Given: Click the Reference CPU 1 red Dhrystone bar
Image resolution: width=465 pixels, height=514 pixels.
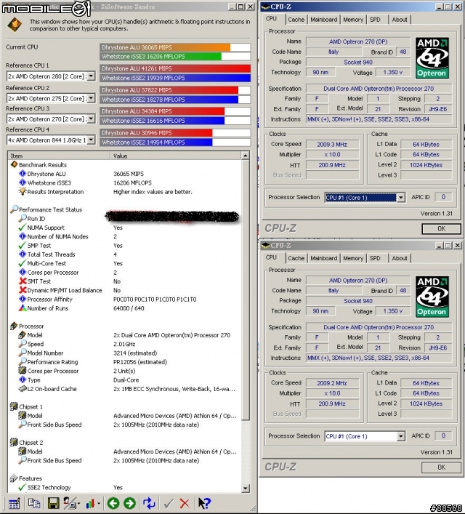Looking at the screenshot, I should click(x=175, y=68).
